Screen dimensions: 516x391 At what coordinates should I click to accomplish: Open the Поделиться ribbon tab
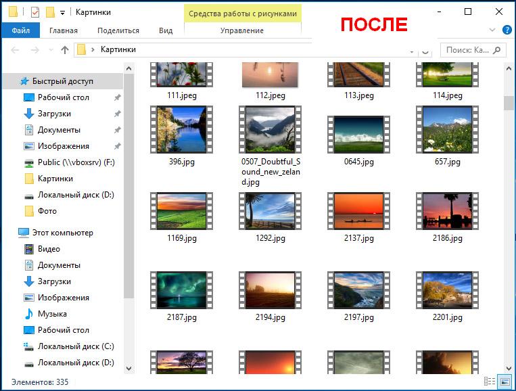pyautogui.click(x=118, y=30)
